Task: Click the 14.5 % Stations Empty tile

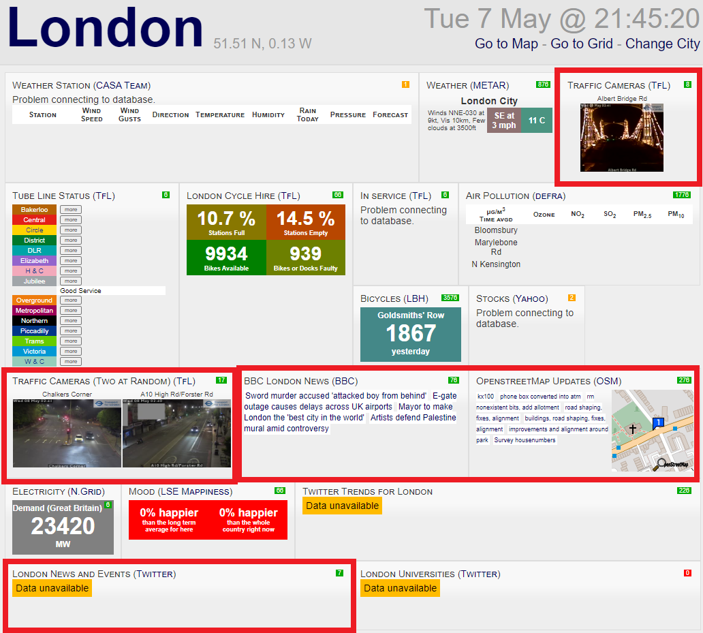Action: [306, 222]
